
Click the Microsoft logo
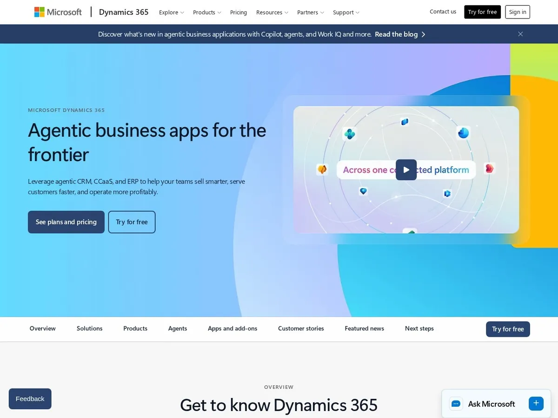[x=58, y=12]
